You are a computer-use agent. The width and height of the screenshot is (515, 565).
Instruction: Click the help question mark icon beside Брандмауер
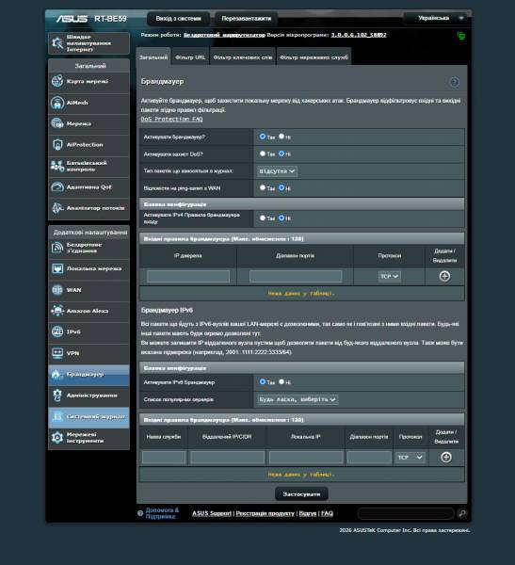(455, 82)
